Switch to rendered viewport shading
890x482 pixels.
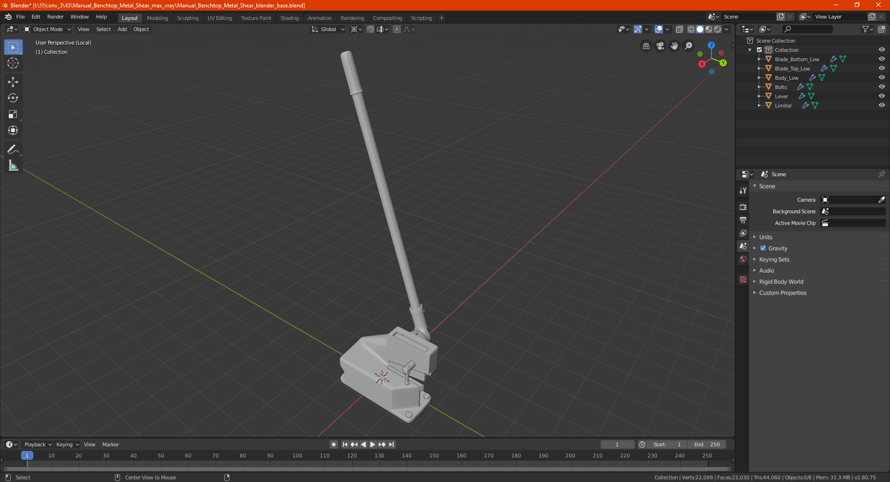[718, 29]
